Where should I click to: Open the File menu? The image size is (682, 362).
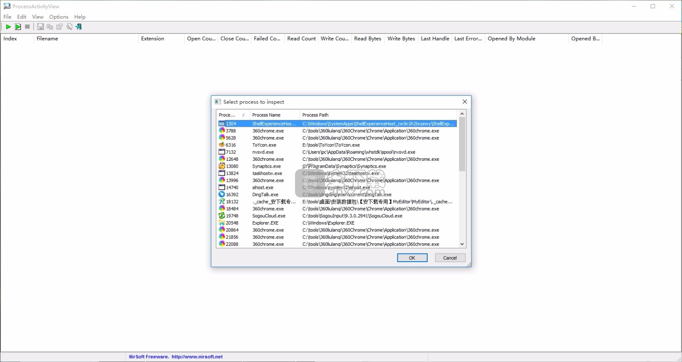click(7, 17)
